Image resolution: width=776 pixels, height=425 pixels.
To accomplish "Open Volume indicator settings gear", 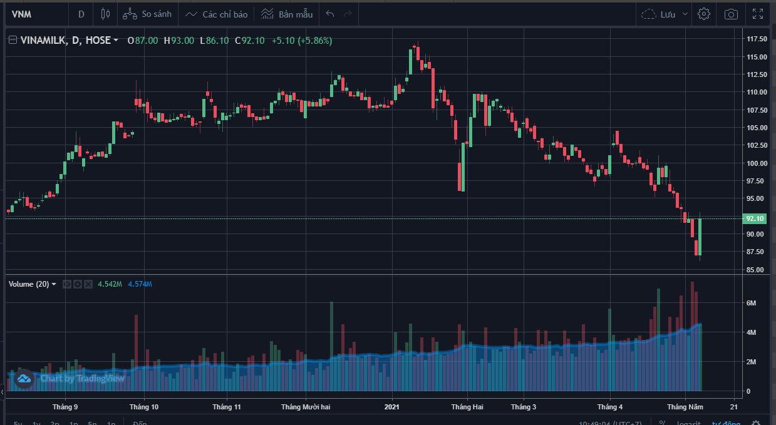I will tap(78, 284).
